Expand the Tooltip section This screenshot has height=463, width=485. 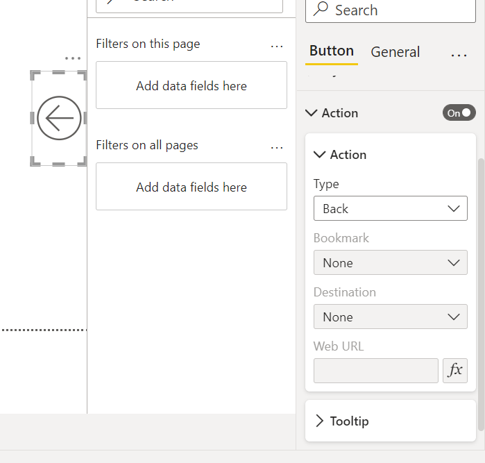pyautogui.click(x=320, y=421)
